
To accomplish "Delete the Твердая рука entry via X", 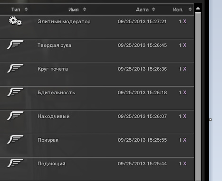I will 184,45.
